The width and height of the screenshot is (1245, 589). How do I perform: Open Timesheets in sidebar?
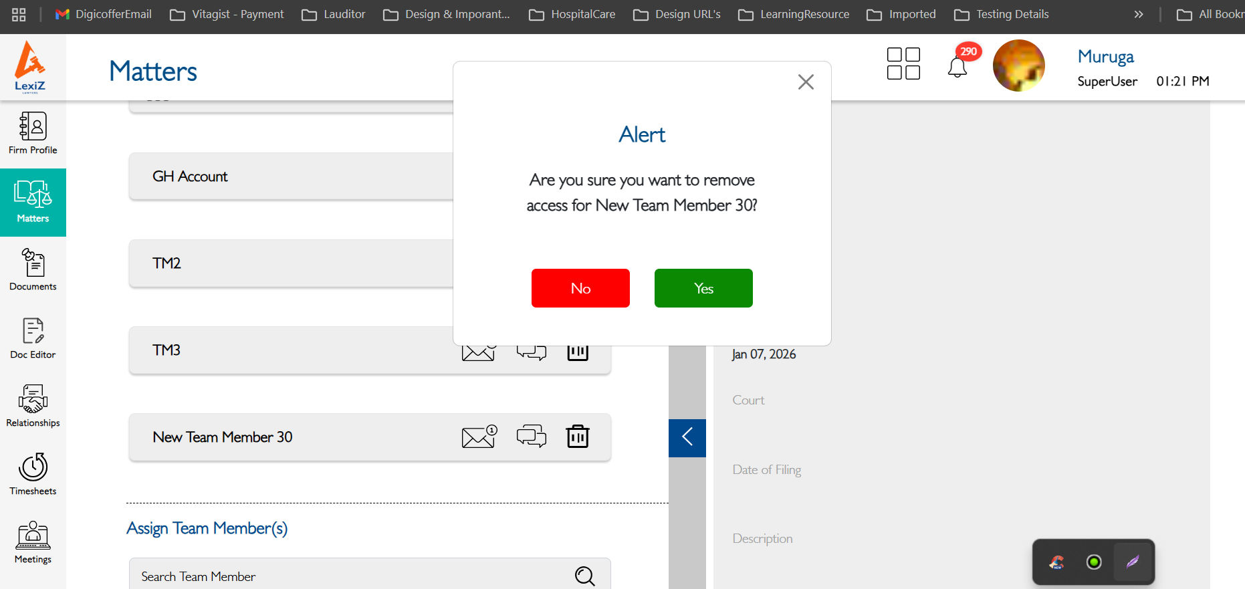[x=33, y=475]
